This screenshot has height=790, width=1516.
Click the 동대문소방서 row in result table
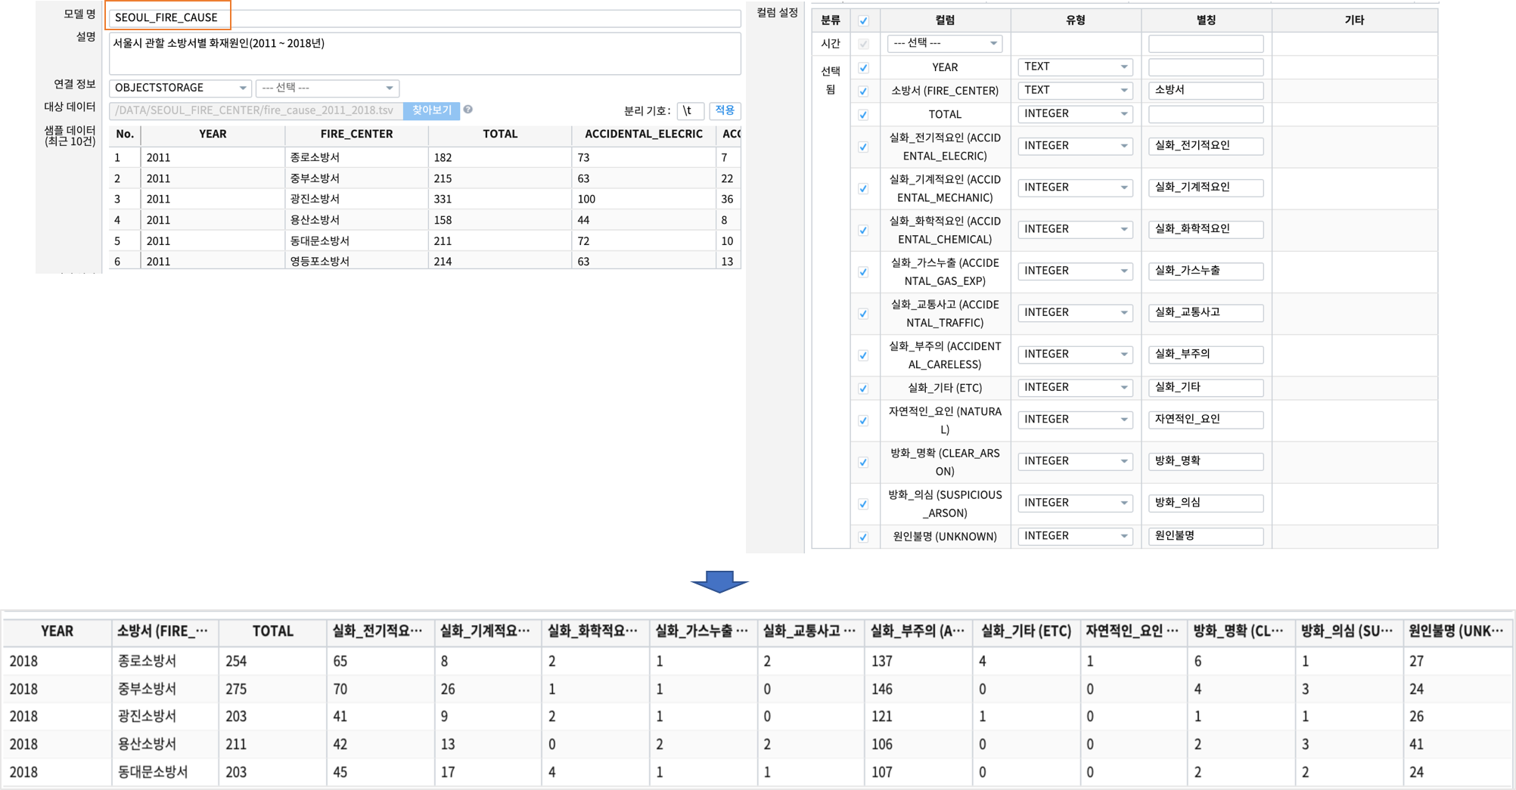tap(756, 773)
